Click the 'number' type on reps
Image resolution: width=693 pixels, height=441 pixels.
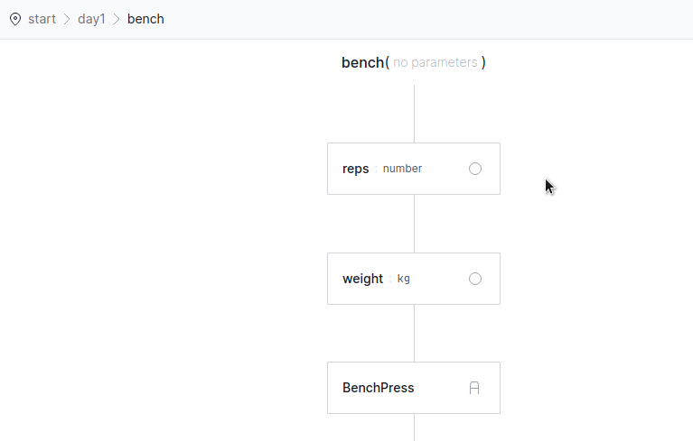(402, 169)
